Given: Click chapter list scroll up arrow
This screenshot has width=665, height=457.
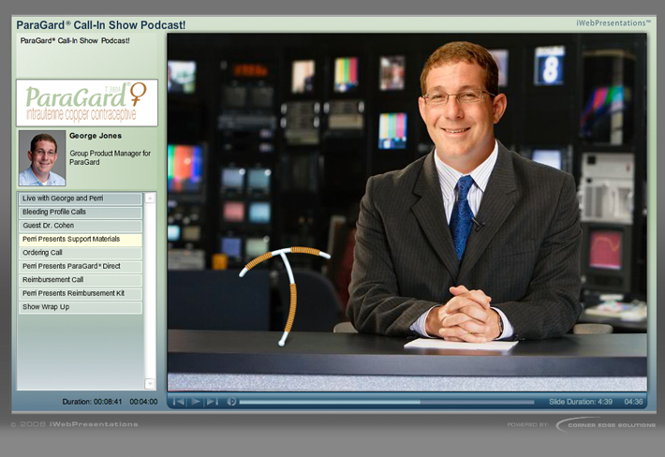Looking at the screenshot, I should (150, 198).
